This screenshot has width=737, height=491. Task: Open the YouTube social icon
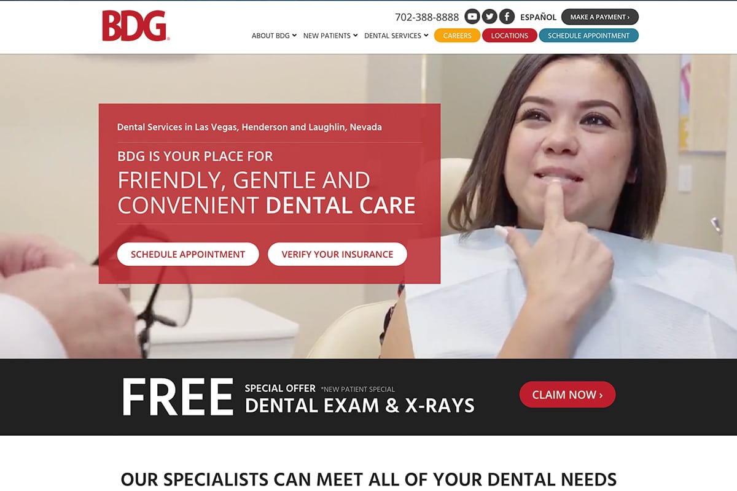point(472,17)
